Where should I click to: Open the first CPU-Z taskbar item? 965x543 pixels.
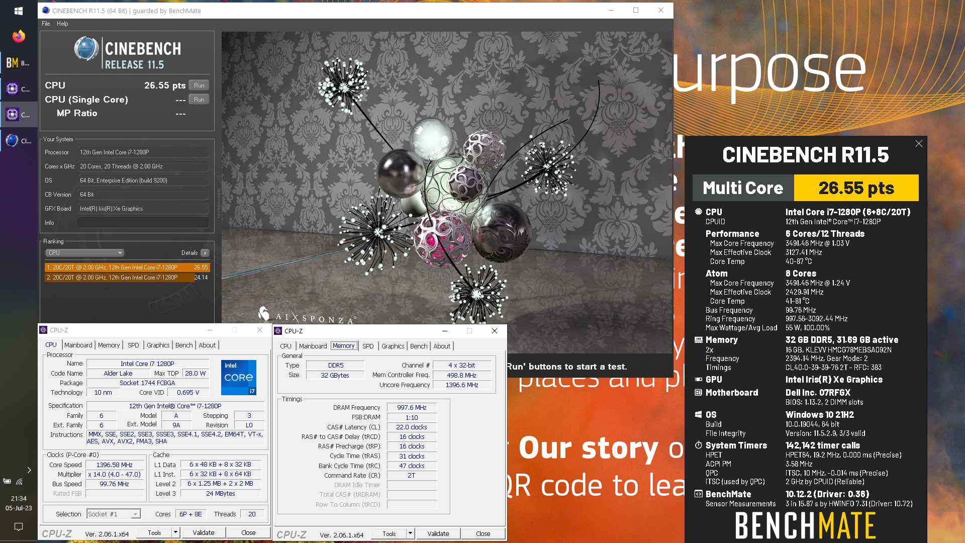[x=19, y=89]
